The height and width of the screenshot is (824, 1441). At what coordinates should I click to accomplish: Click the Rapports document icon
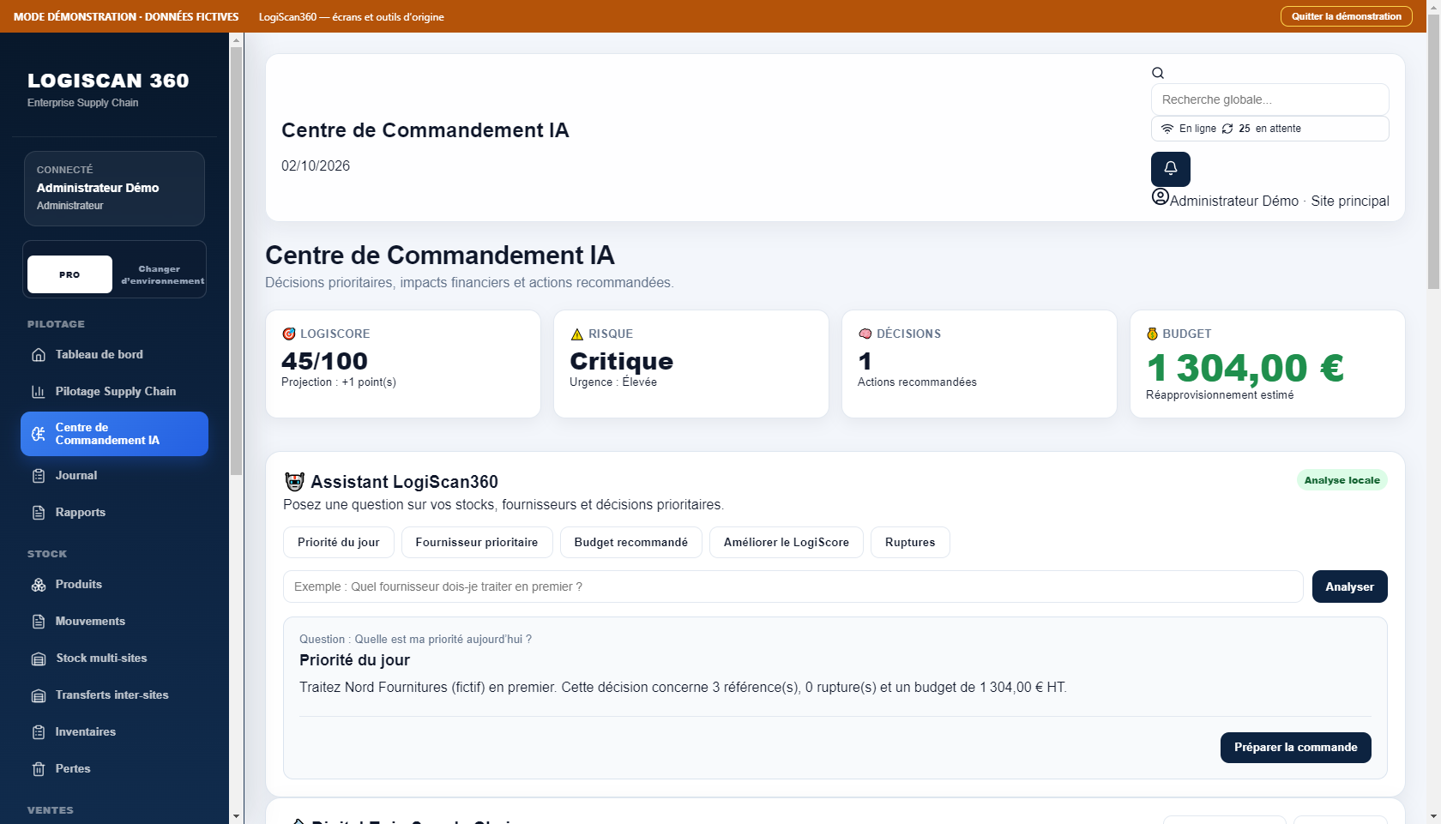coord(39,513)
